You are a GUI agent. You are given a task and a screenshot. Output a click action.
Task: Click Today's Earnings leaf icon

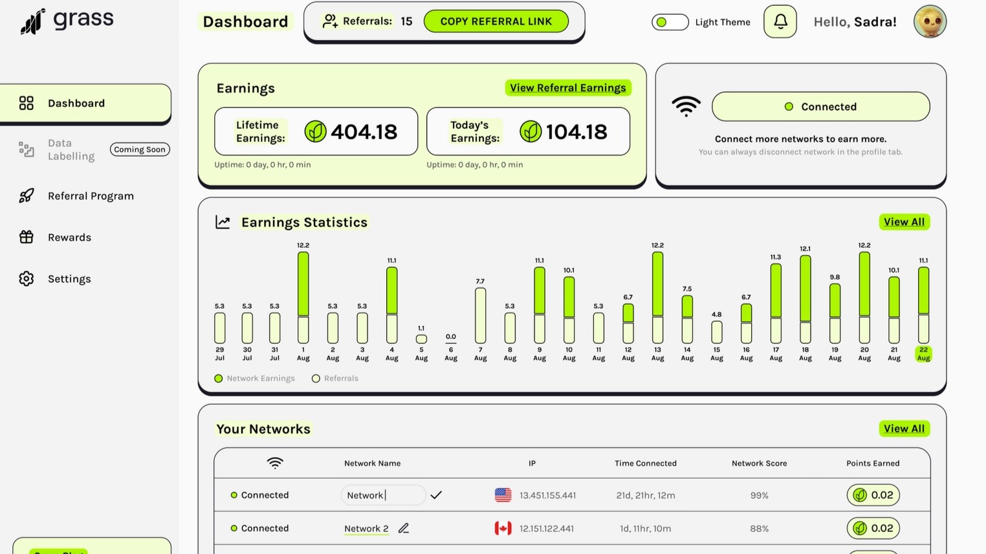coord(531,131)
